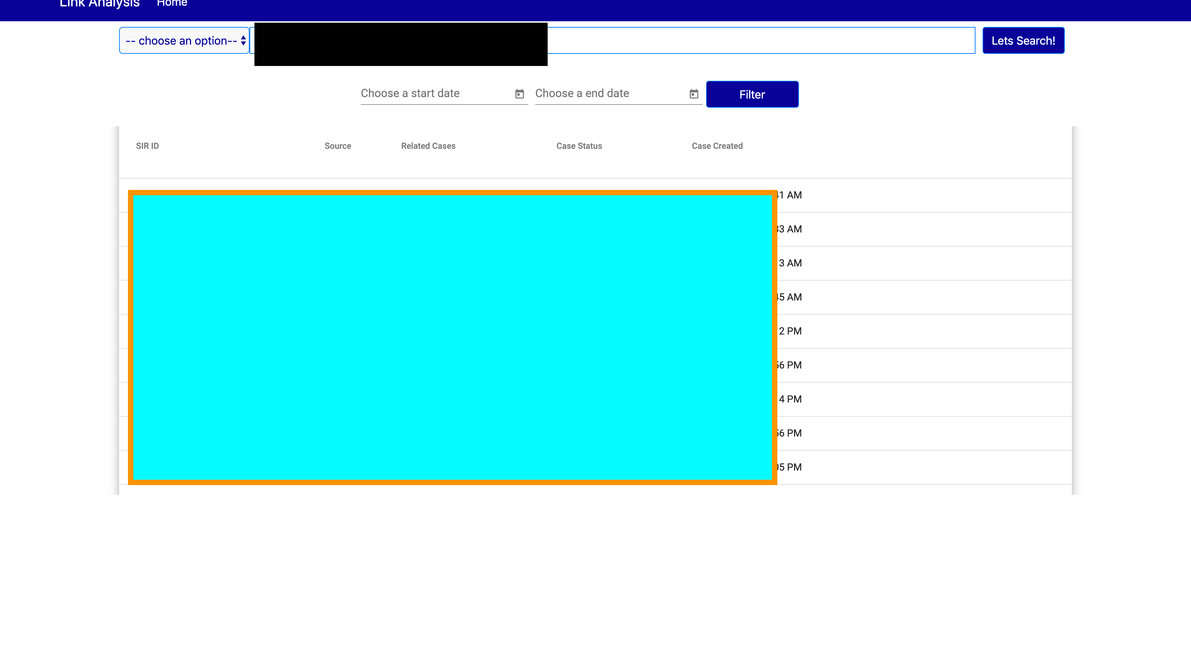1191x647 pixels.
Task: Click inside the 'Choose a start date' field
Action: 430,93
